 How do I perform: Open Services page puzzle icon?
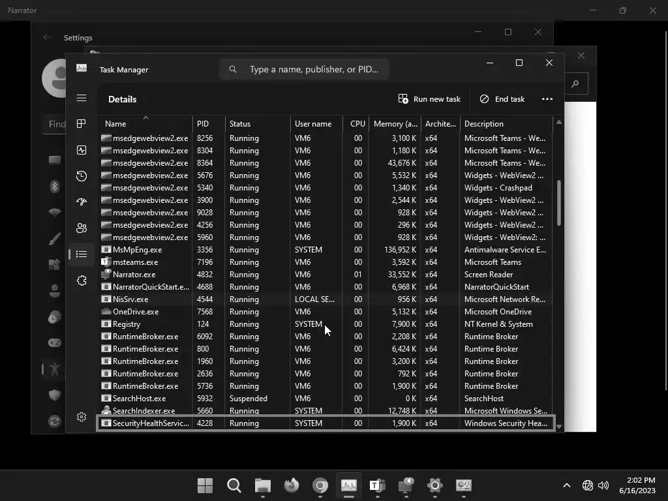tap(82, 281)
